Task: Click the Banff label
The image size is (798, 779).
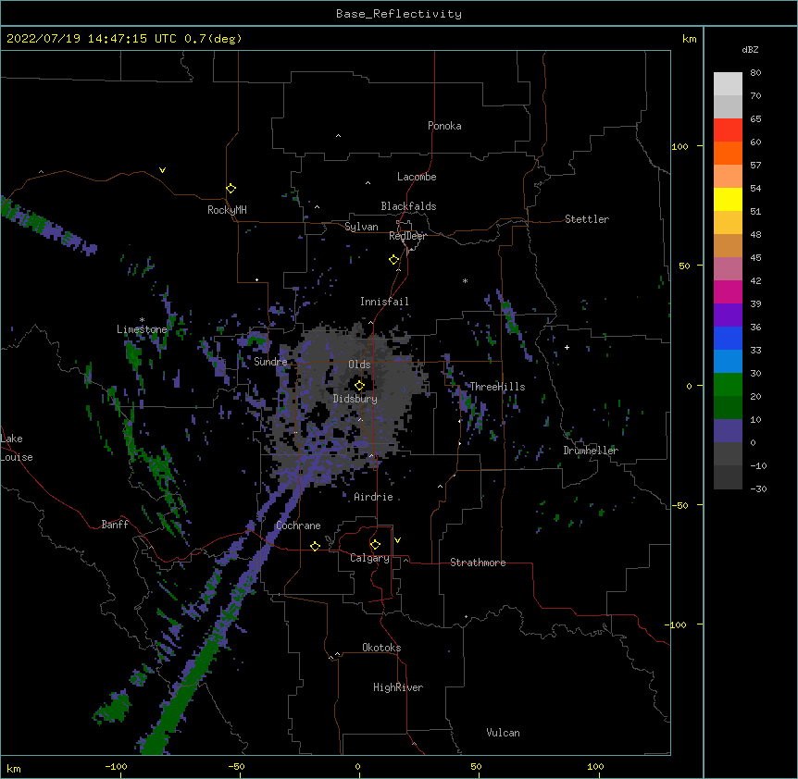Action: 115,525
